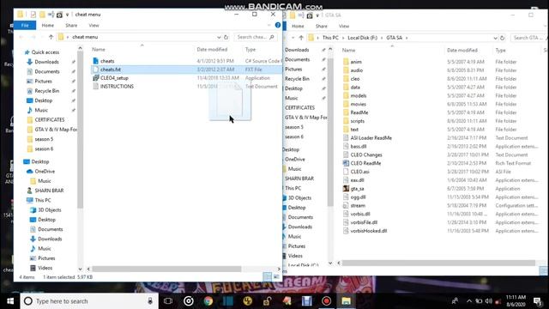Refresh the GTA SA folder view
Image resolution: width=549 pixels, height=309 pixels.
pyautogui.click(x=503, y=38)
